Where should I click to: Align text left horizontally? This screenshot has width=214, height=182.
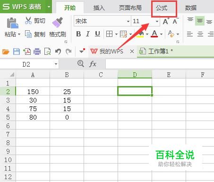point(190,34)
